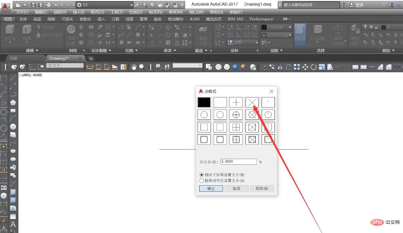Click the 点大小 input field

click(x=238, y=162)
